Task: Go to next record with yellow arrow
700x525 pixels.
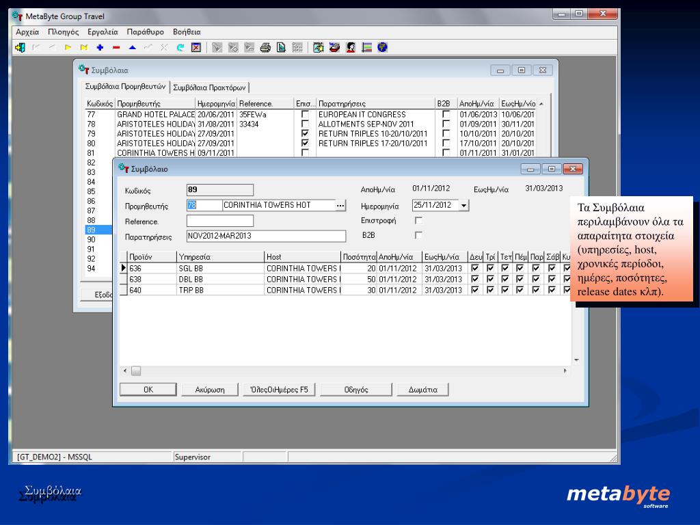Action: [68, 47]
